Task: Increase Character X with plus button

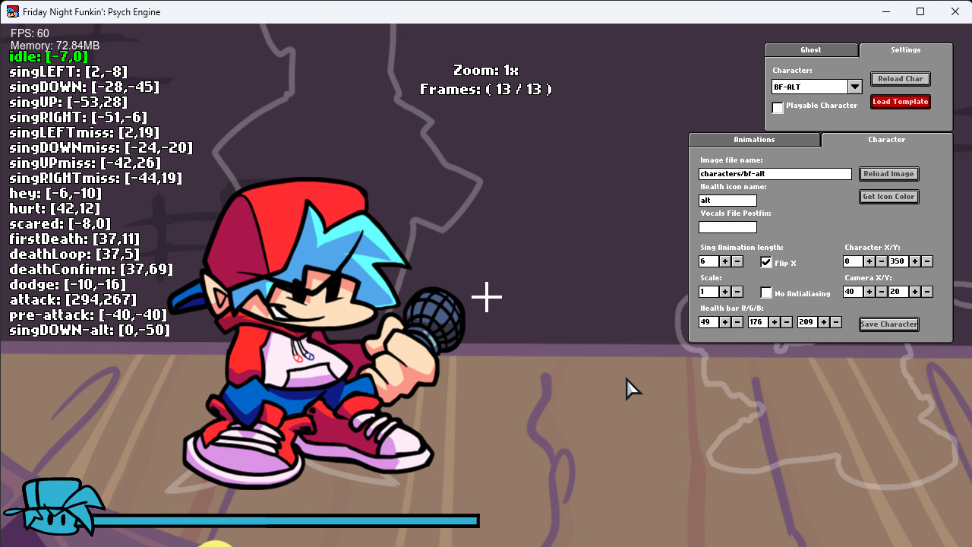Action: (869, 261)
